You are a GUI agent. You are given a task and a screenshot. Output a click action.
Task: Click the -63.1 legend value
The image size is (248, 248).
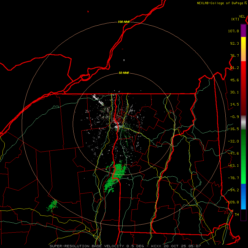(233, 166)
